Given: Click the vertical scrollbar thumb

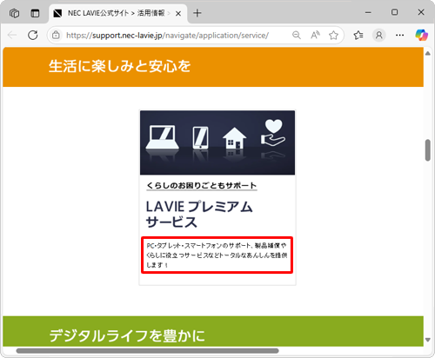Looking at the screenshot, I should click(x=428, y=150).
